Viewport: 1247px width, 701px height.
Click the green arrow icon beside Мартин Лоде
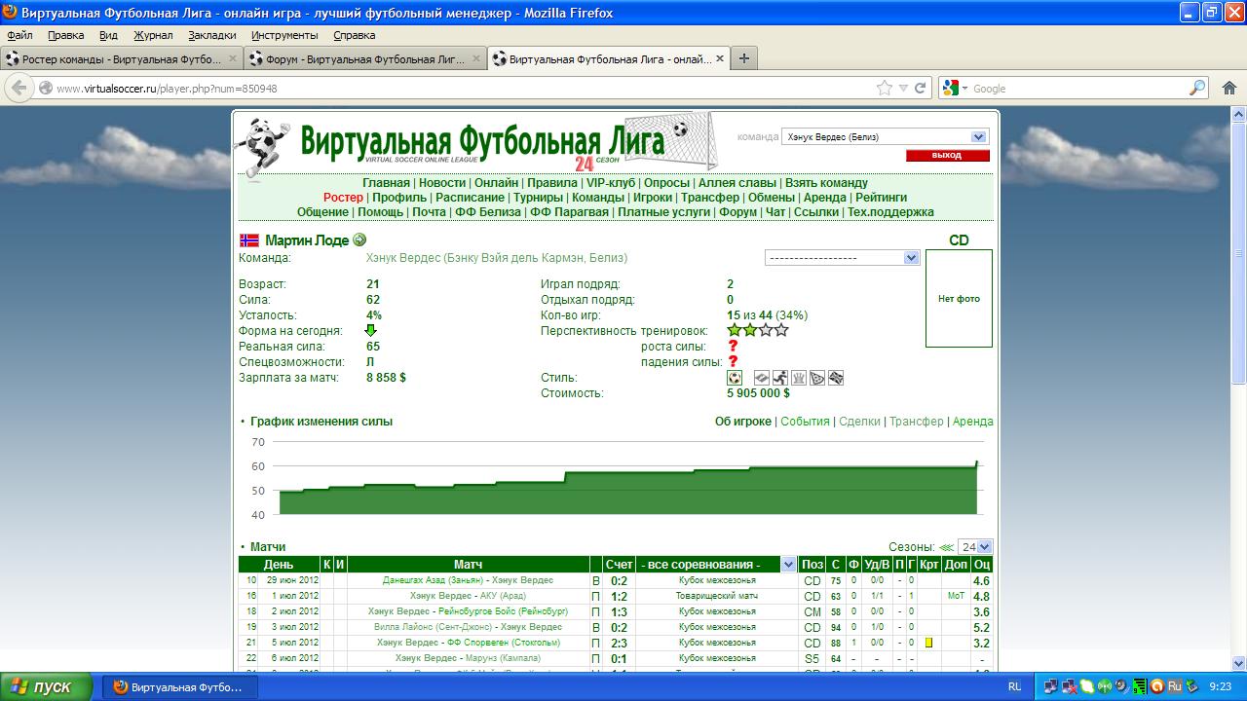(359, 240)
